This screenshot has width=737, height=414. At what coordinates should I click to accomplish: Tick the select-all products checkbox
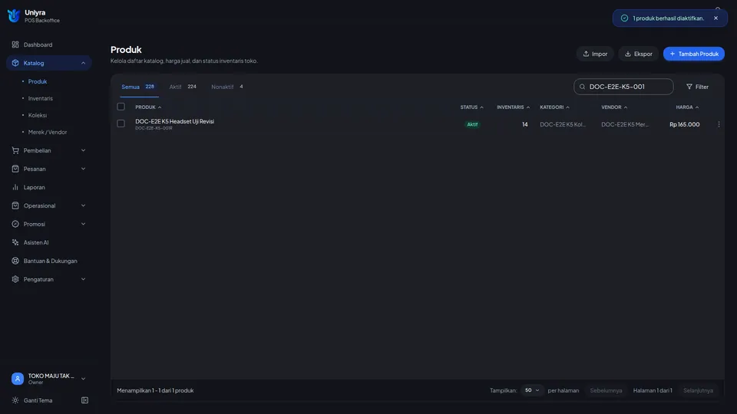121,107
